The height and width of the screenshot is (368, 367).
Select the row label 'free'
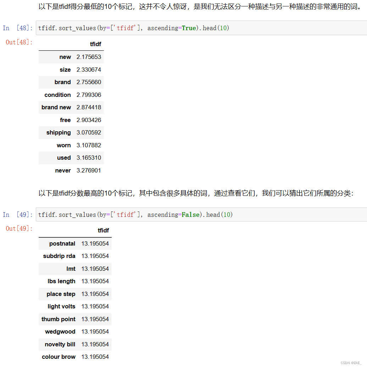(65, 120)
